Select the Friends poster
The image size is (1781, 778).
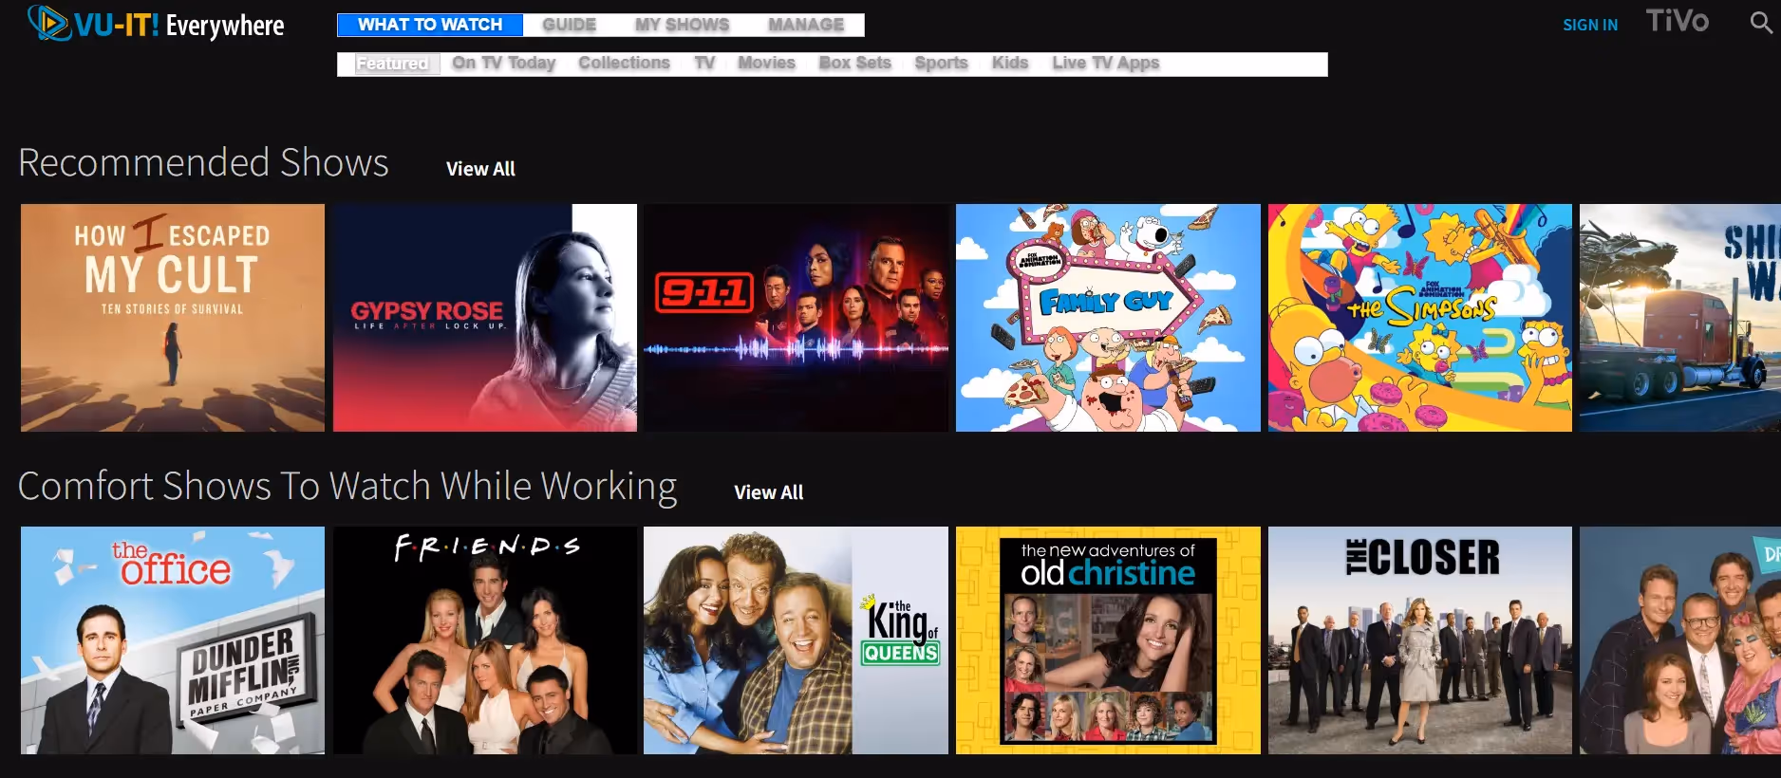[x=485, y=640]
